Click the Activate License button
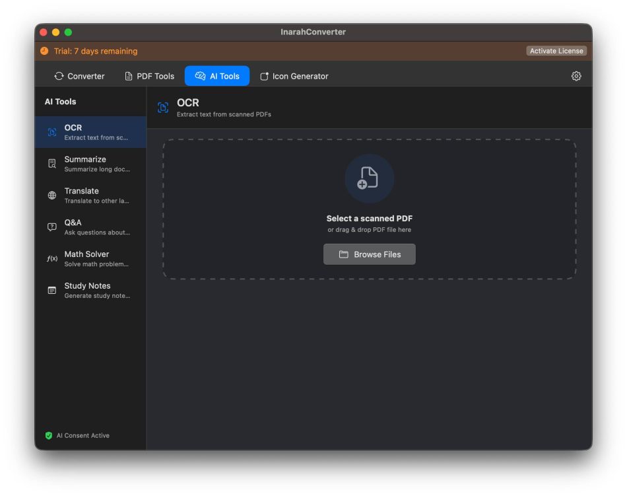 coord(556,51)
